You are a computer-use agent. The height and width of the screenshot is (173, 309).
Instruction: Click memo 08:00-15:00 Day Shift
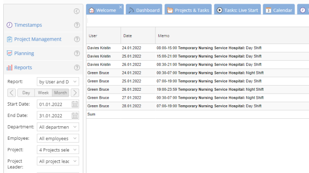209,48
